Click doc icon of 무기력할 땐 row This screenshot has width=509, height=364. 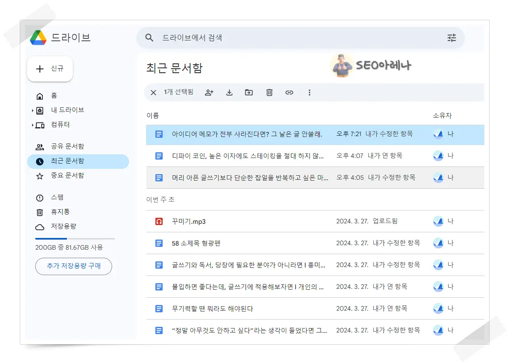[x=159, y=309]
